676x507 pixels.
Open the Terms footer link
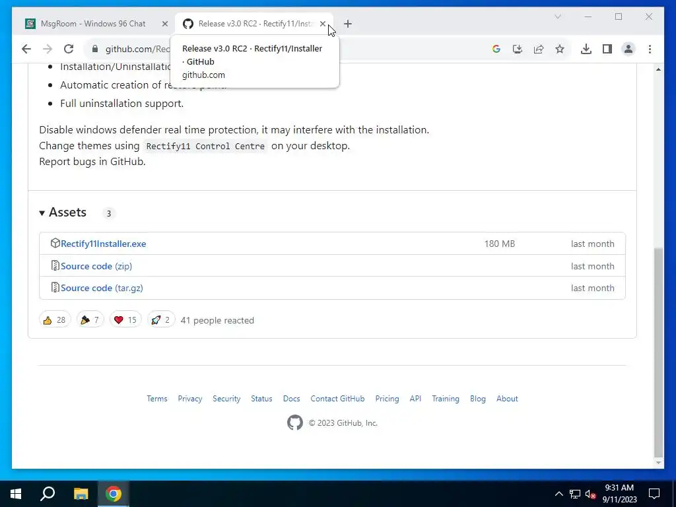157,399
